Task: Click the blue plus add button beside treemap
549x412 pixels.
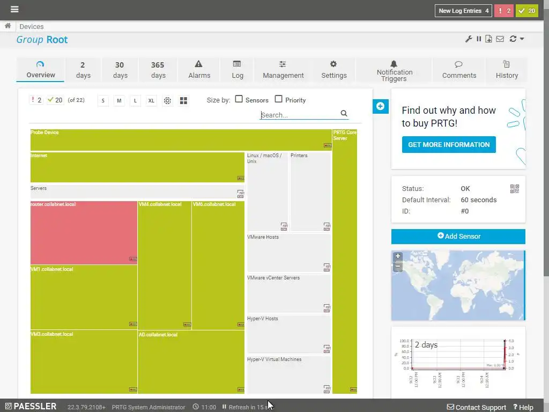Action: pyautogui.click(x=380, y=106)
